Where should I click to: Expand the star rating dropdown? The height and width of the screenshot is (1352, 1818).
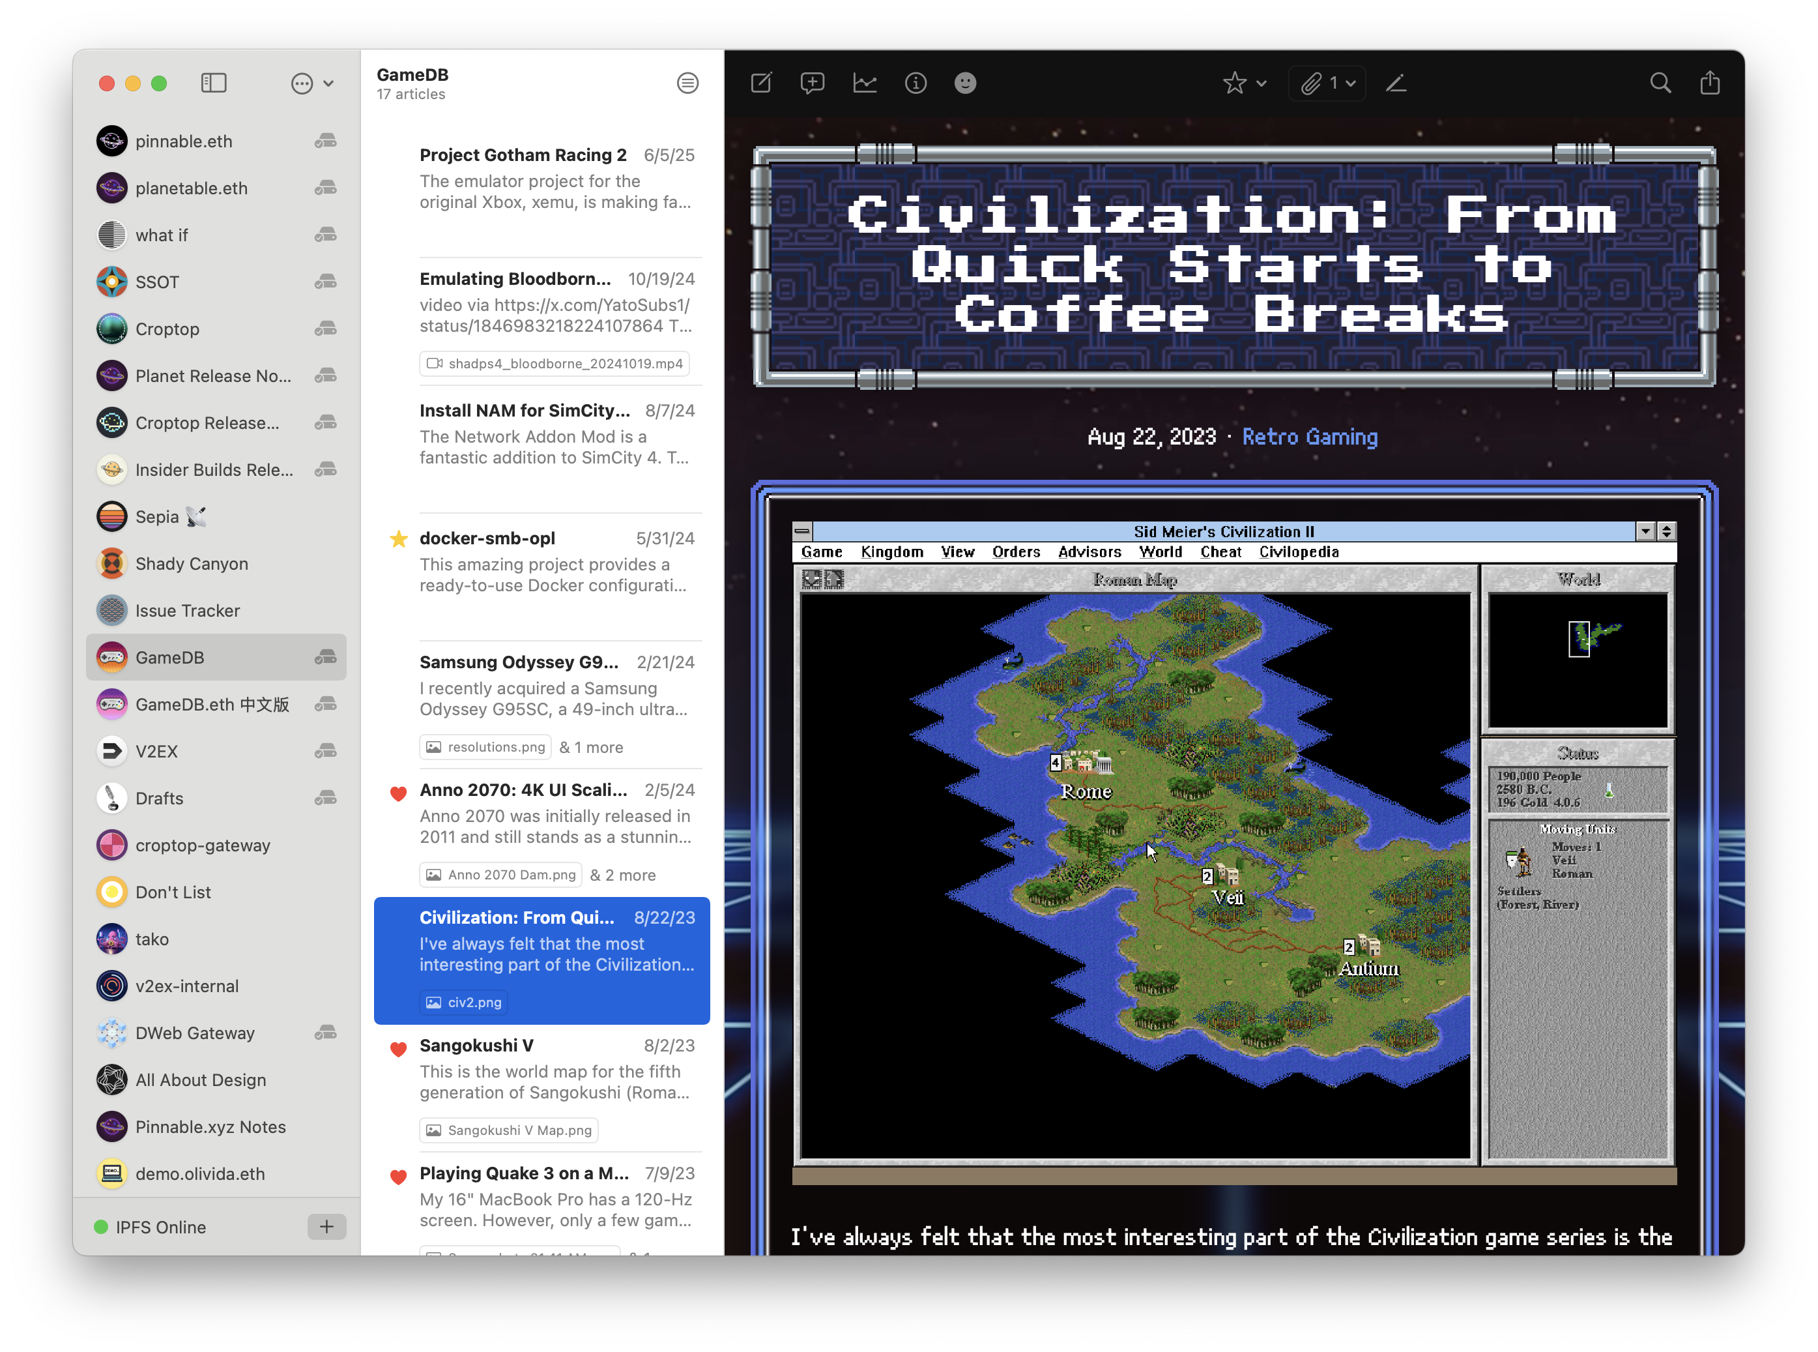(x=1245, y=83)
